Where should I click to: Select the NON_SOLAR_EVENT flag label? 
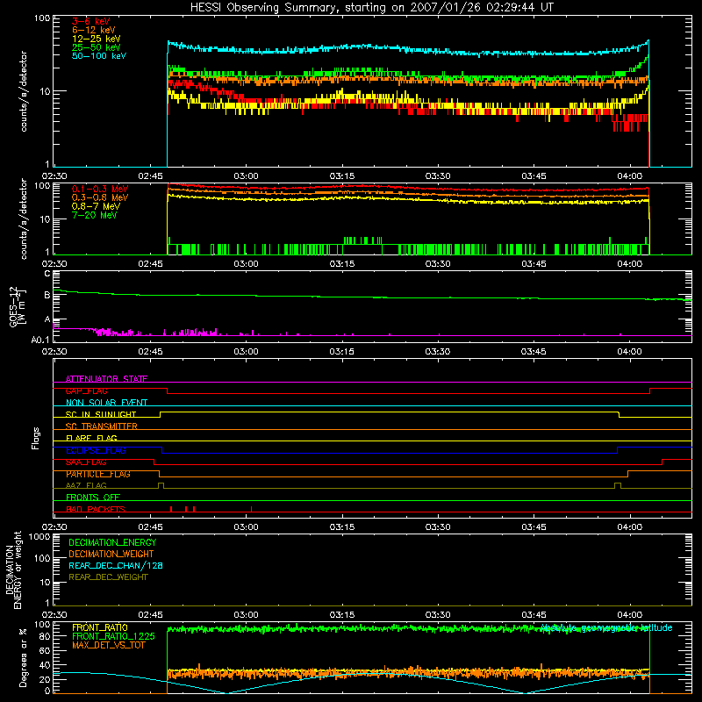pyautogui.click(x=106, y=403)
